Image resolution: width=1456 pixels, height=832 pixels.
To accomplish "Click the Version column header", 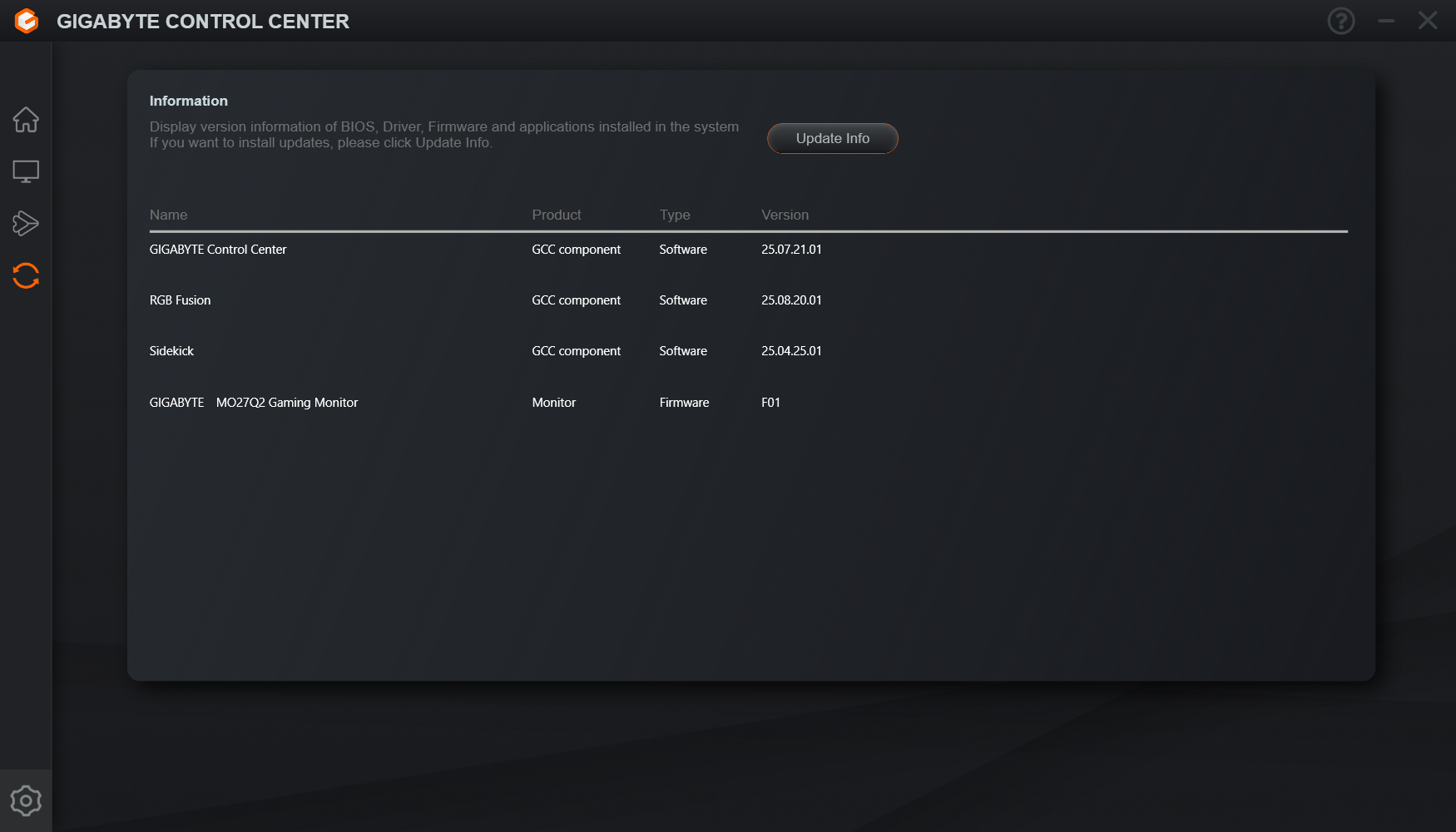I will click(785, 215).
